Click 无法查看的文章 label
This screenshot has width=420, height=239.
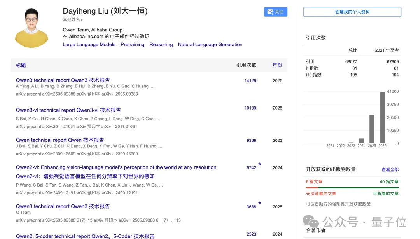[321, 194]
